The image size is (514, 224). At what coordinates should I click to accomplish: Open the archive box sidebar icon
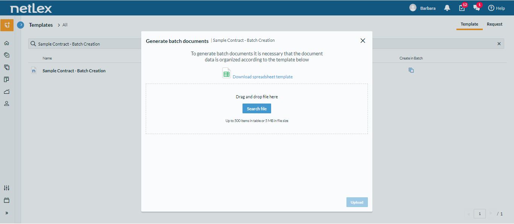[x=6, y=200]
